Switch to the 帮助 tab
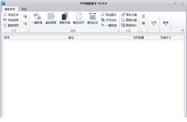The height and width of the screenshot is (122, 187). click(x=24, y=9)
